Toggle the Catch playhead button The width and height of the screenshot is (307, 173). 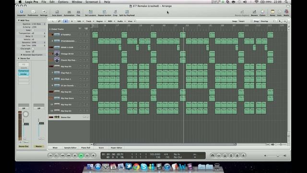point(66,21)
